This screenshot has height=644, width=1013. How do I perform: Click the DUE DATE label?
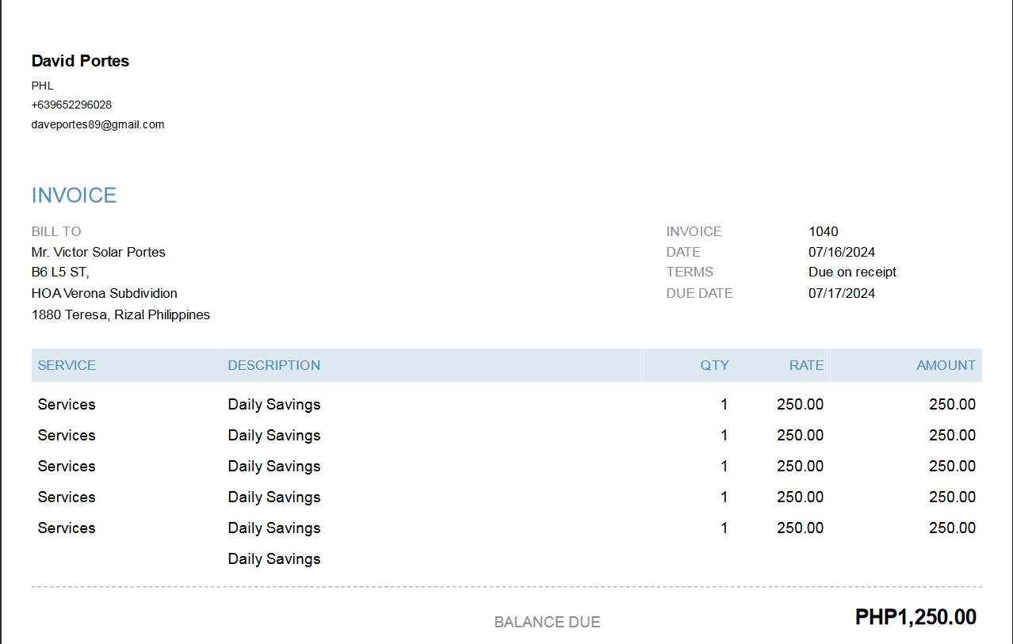(x=699, y=293)
